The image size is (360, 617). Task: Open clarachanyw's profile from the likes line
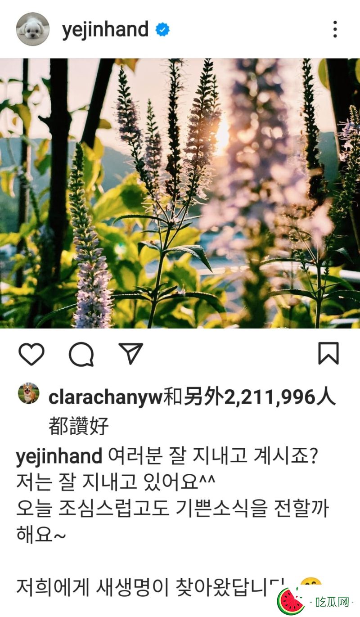[105, 397]
